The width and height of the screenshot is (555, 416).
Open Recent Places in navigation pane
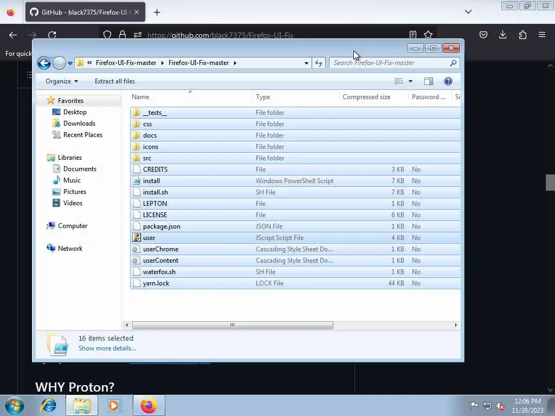coord(82,135)
